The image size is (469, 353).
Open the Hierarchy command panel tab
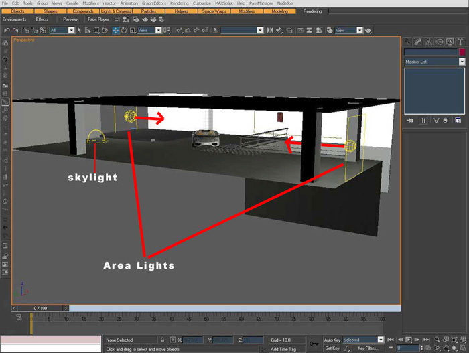pos(429,41)
